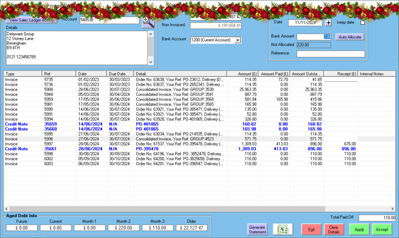Export the ledger with the Excel icon
The image size is (399, 238).
pos(283,229)
